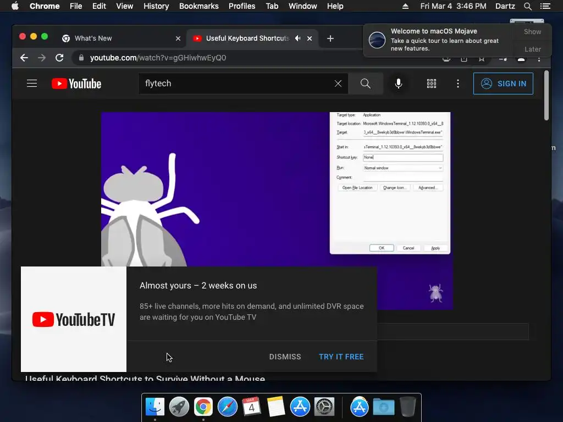
Task: Close the Useful Keyboard Shortcuts tab
Action: (x=310, y=38)
